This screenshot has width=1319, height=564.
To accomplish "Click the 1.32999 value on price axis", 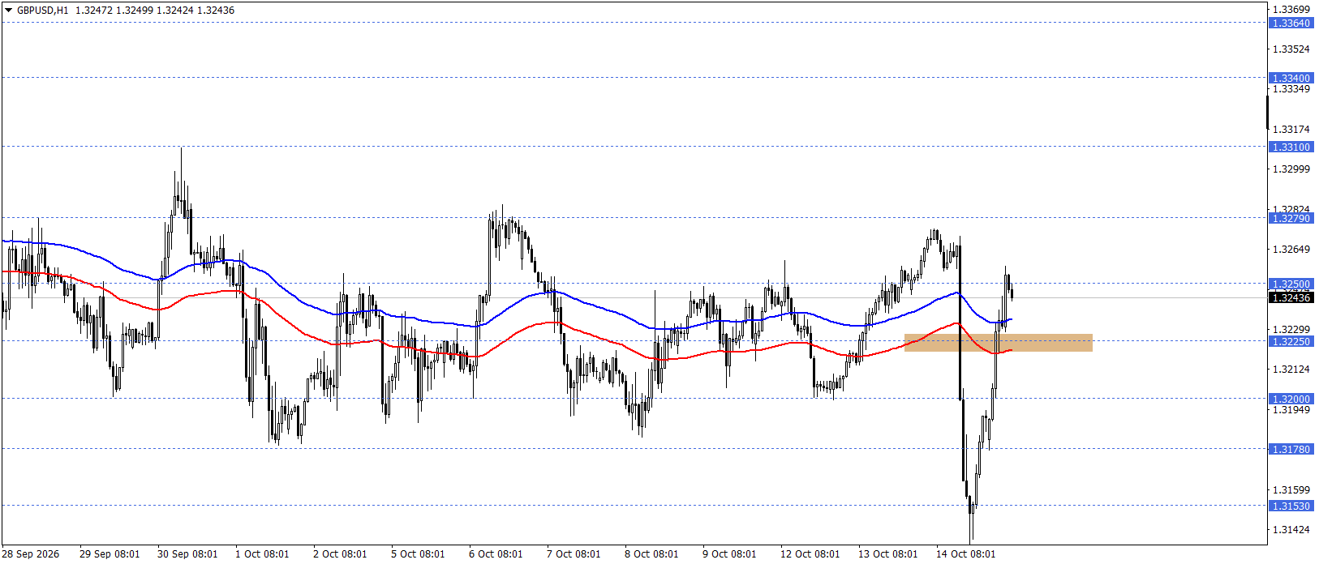I will [x=1291, y=169].
